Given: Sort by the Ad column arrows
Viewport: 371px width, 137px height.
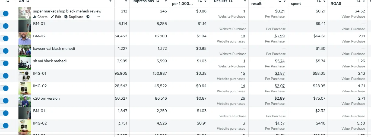Looking at the screenshot, I should pyautogui.click(x=27, y=1).
